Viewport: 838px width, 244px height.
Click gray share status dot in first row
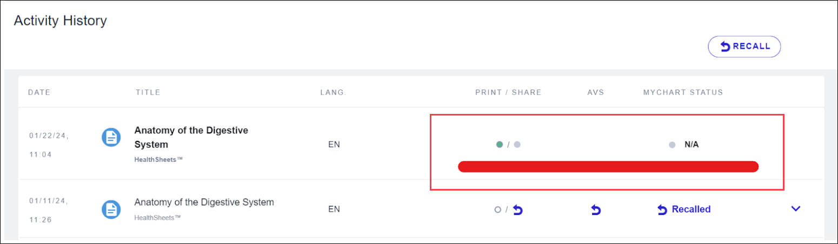(x=517, y=145)
